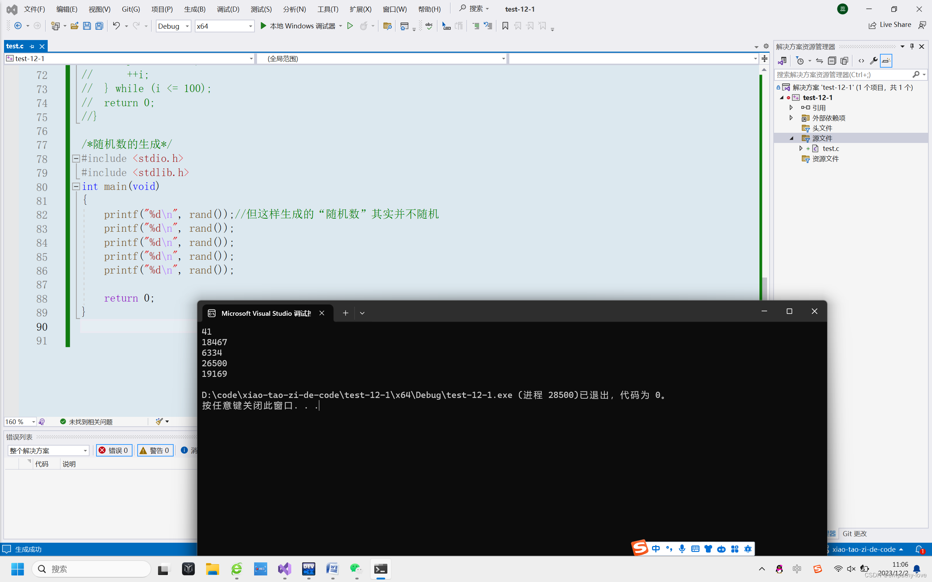The width and height of the screenshot is (932, 582).
Task: Select the test.c editor tab
Action: (15, 46)
